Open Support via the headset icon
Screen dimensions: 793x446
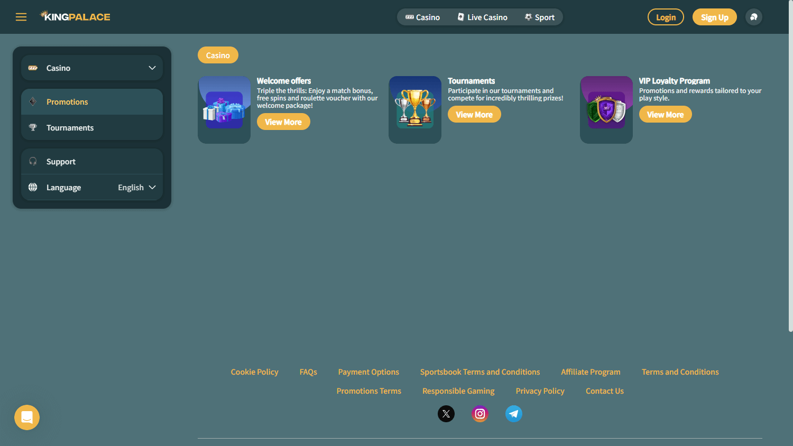click(x=32, y=161)
